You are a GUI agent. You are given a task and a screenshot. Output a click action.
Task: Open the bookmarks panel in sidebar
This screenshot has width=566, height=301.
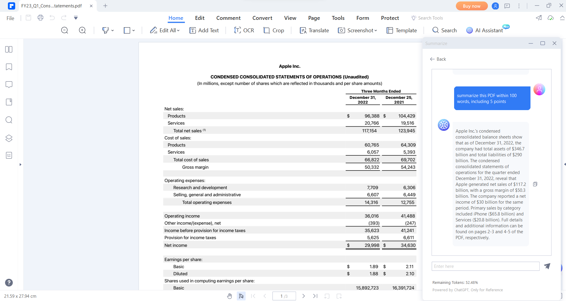(x=9, y=67)
